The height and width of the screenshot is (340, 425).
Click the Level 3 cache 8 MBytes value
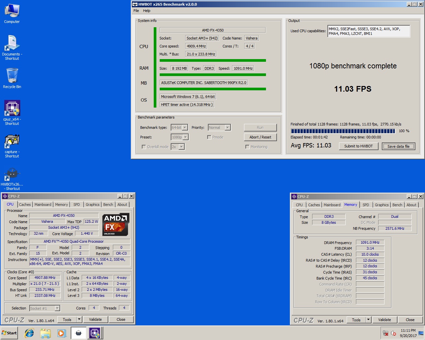(x=97, y=296)
